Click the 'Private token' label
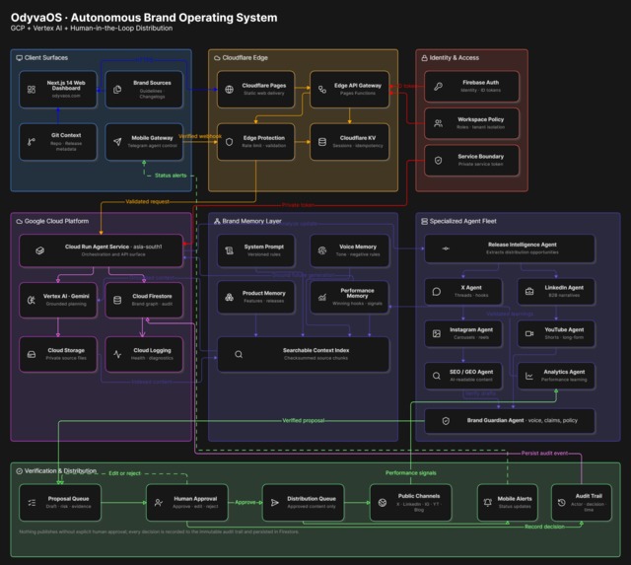The height and width of the screenshot is (565, 631). click(x=298, y=205)
